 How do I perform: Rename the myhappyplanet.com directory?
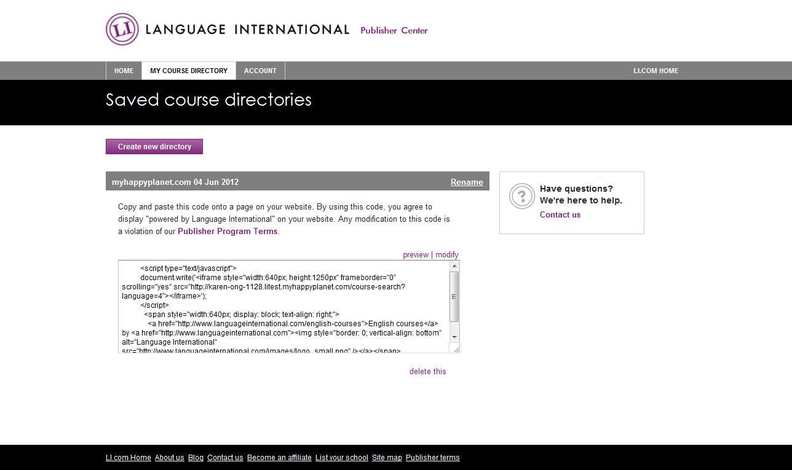click(466, 182)
